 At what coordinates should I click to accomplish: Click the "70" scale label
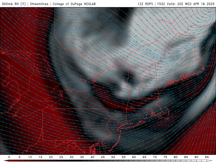(x=155, y=157)
